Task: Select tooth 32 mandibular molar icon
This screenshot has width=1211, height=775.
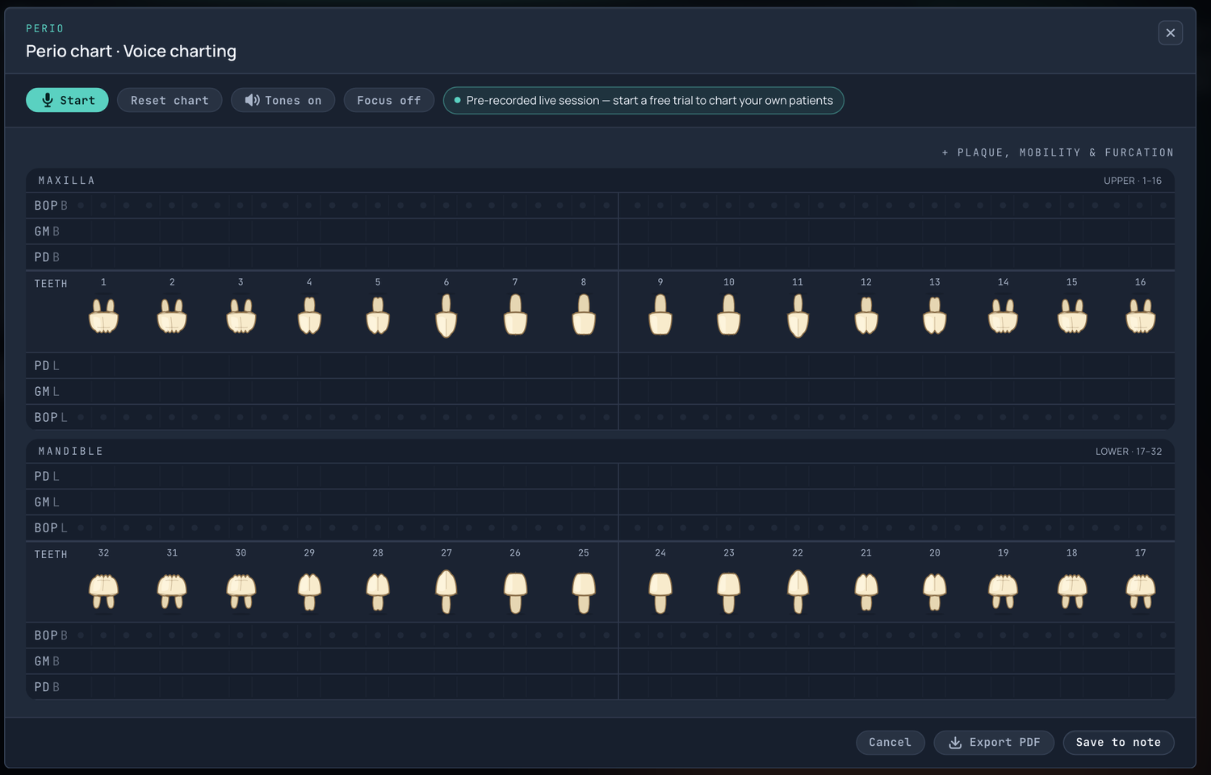Action: point(103,592)
